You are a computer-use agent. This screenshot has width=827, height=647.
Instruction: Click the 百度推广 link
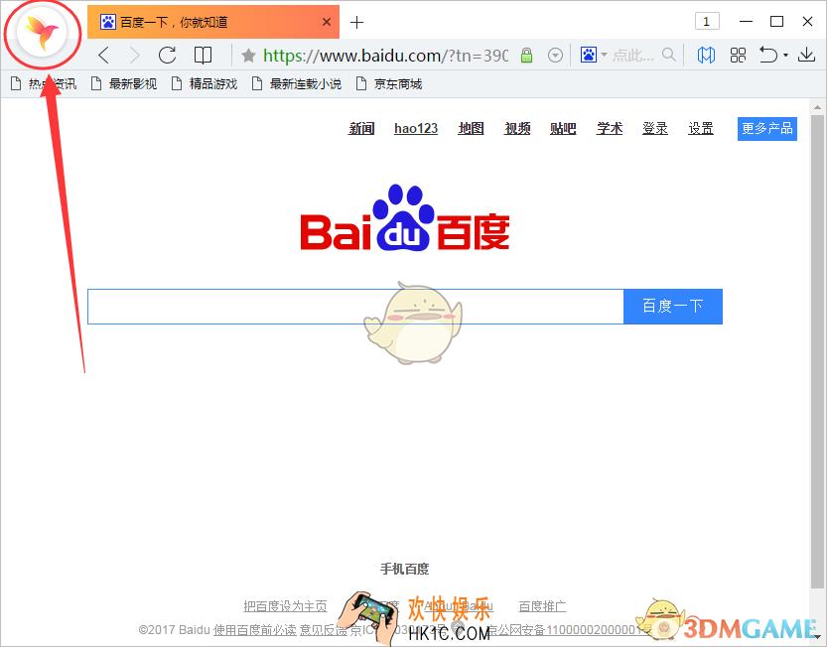pos(542,606)
